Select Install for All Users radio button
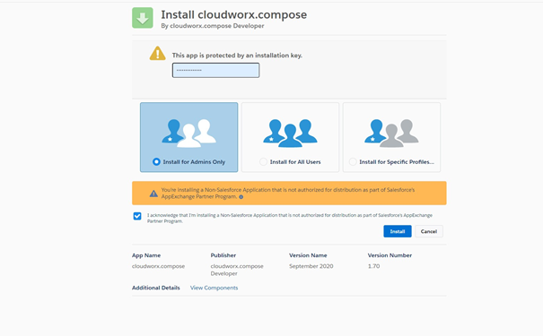Screen dimensions: 543x336 point(263,162)
